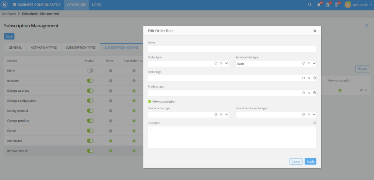The image size is (374, 180).
Task: Click Cancel button in the dialog footer
Action: pos(296,162)
